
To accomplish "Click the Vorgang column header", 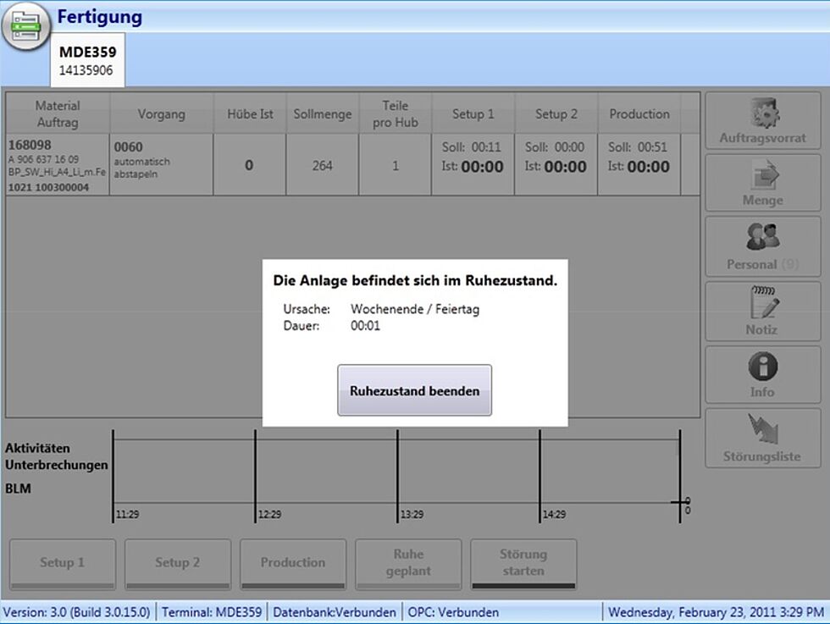I will click(x=161, y=113).
